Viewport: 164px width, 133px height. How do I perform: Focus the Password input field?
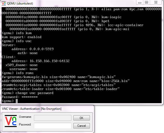pyautogui.click(x=53, y=126)
